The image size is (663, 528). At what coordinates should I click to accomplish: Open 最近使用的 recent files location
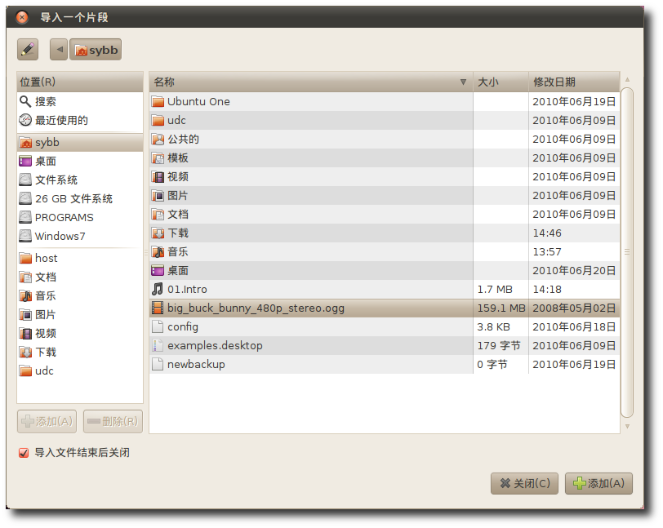click(80, 120)
